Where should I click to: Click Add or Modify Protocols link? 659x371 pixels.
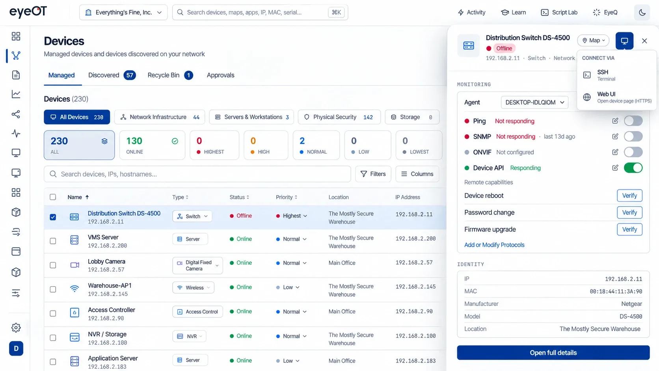[494, 245]
